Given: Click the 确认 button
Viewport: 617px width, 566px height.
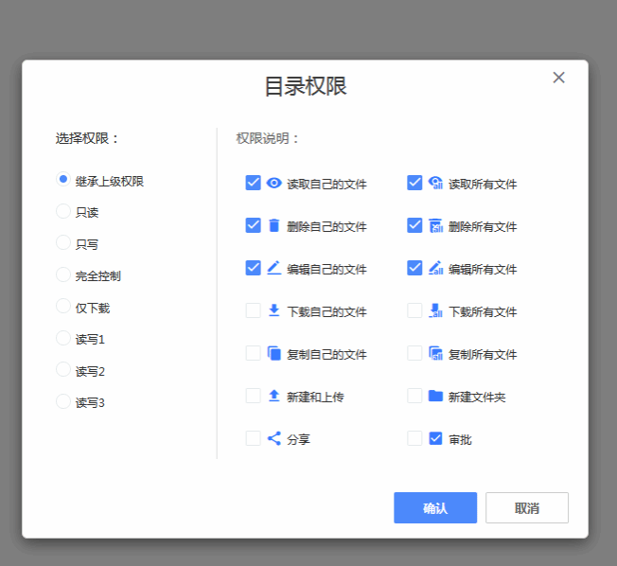Looking at the screenshot, I should pyautogui.click(x=435, y=507).
